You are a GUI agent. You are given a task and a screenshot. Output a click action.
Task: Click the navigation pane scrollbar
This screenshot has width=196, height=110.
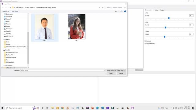point(28,48)
